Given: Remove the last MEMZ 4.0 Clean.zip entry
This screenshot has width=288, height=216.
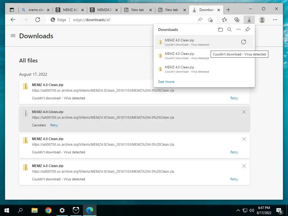Looking at the screenshot, I should [x=244, y=166].
